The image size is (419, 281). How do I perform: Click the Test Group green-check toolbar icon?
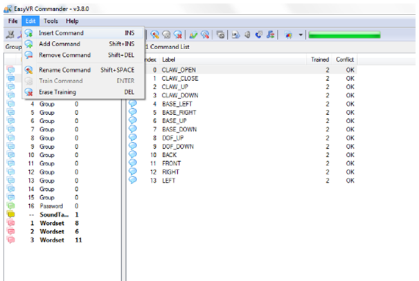pos(193,35)
